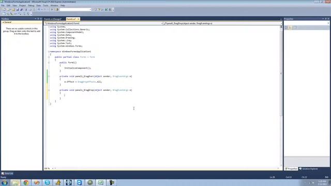Open the Tools menu
This screenshot has width=331, height=186.
(x=46, y=6)
